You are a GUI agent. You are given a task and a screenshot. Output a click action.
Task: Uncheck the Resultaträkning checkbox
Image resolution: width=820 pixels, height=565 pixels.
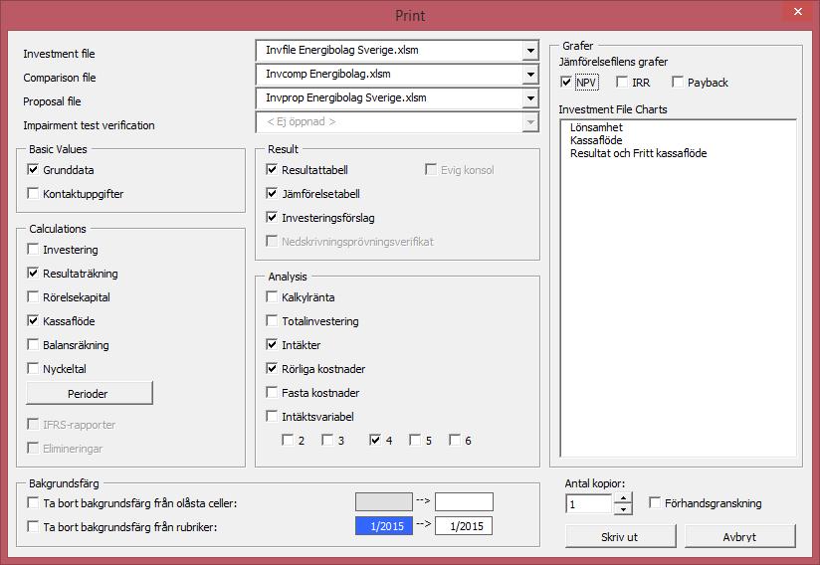(x=33, y=273)
